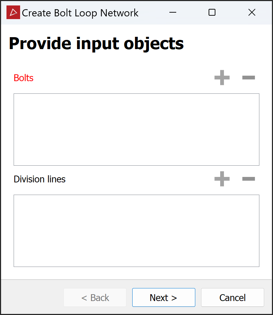Remove a bolt with the Bolts minus icon

click(248, 78)
